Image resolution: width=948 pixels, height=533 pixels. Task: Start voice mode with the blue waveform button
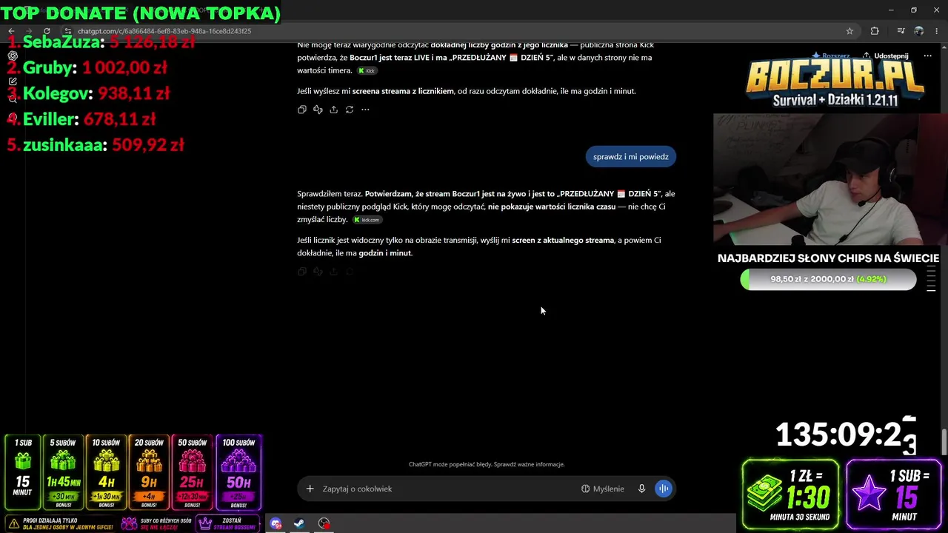coord(664,489)
